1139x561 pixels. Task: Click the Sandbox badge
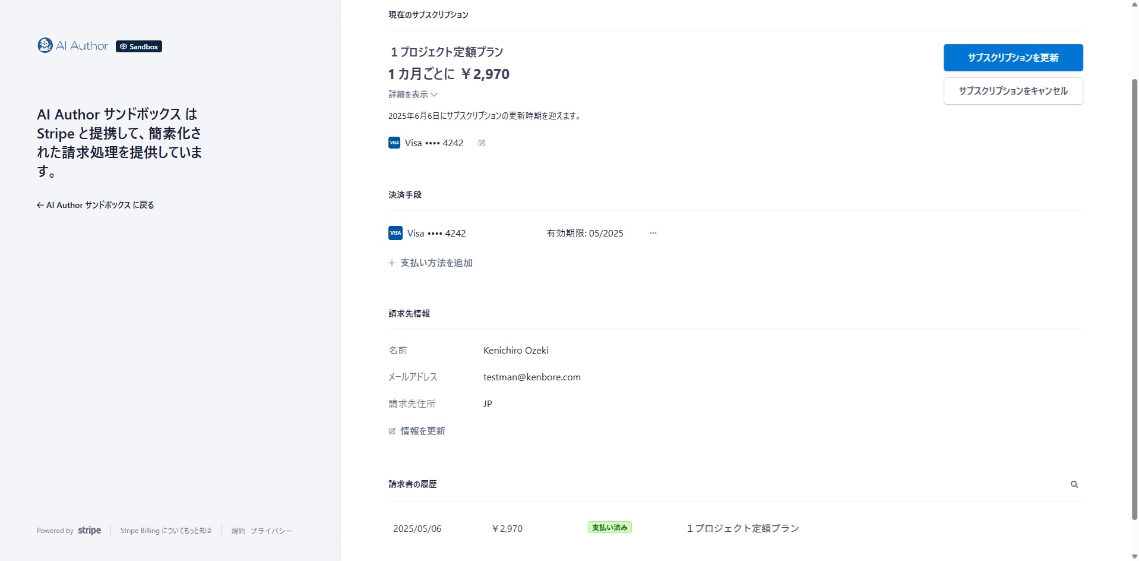pyautogui.click(x=139, y=46)
